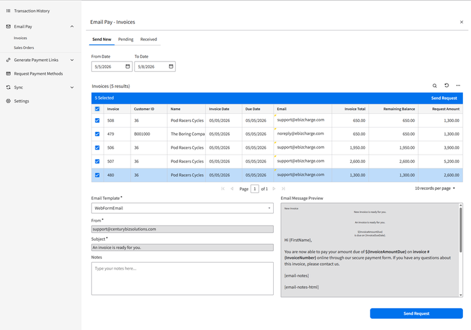Open Transaction History in the sidebar
The width and height of the screenshot is (471, 330).
click(x=32, y=11)
